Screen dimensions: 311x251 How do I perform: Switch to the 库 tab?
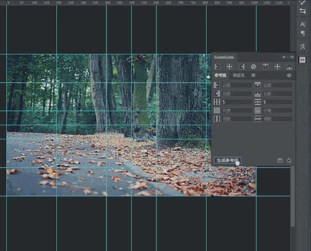(x=253, y=76)
